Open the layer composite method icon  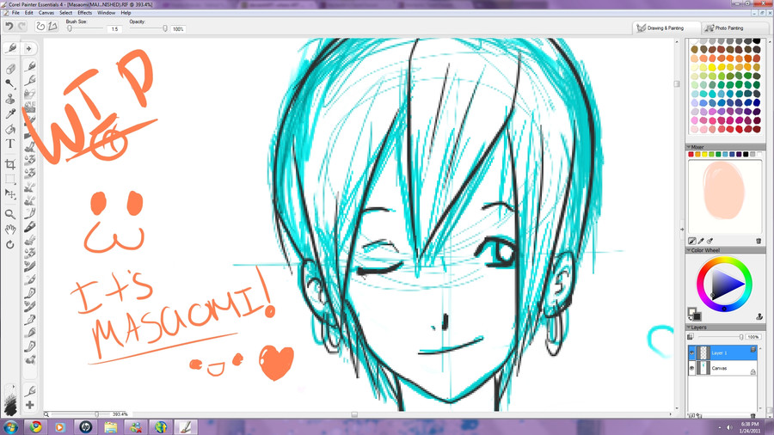[691, 337]
